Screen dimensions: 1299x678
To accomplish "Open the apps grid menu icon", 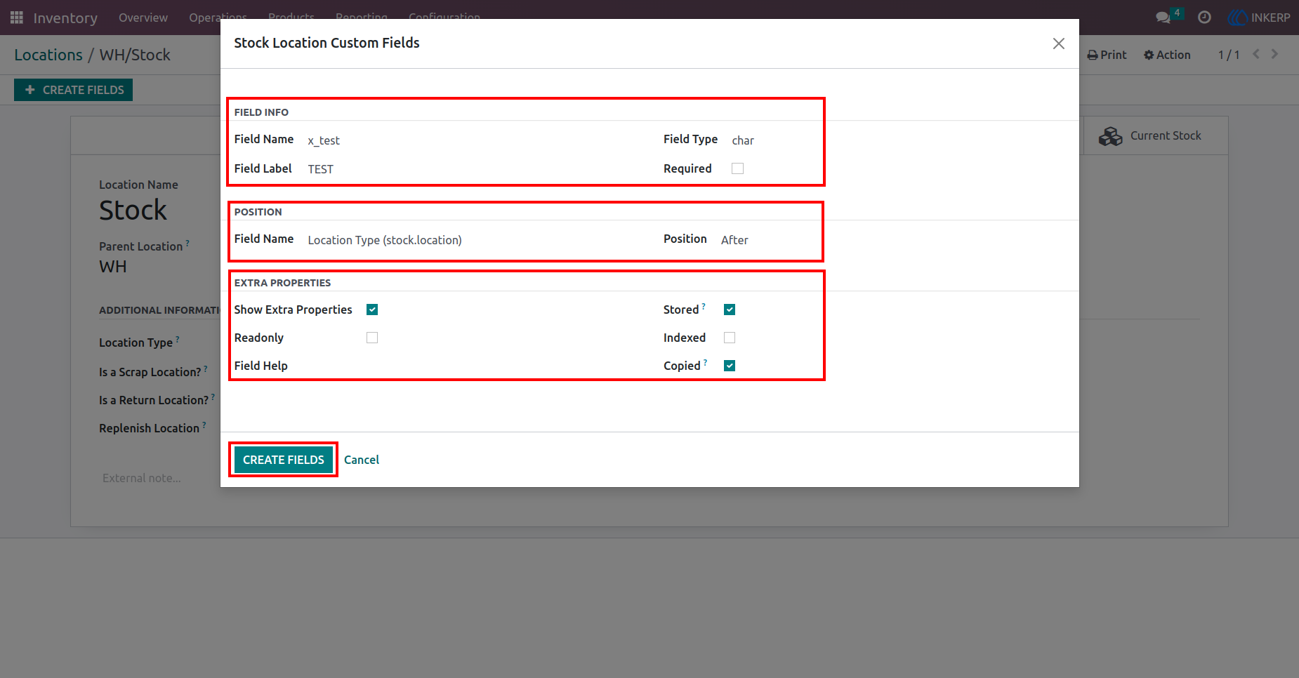I will (x=17, y=18).
